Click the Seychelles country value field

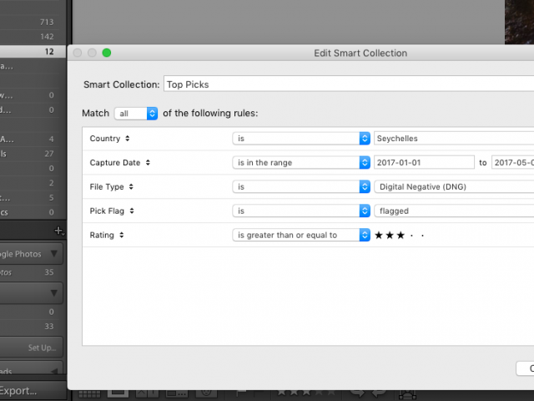coord(454,139)
